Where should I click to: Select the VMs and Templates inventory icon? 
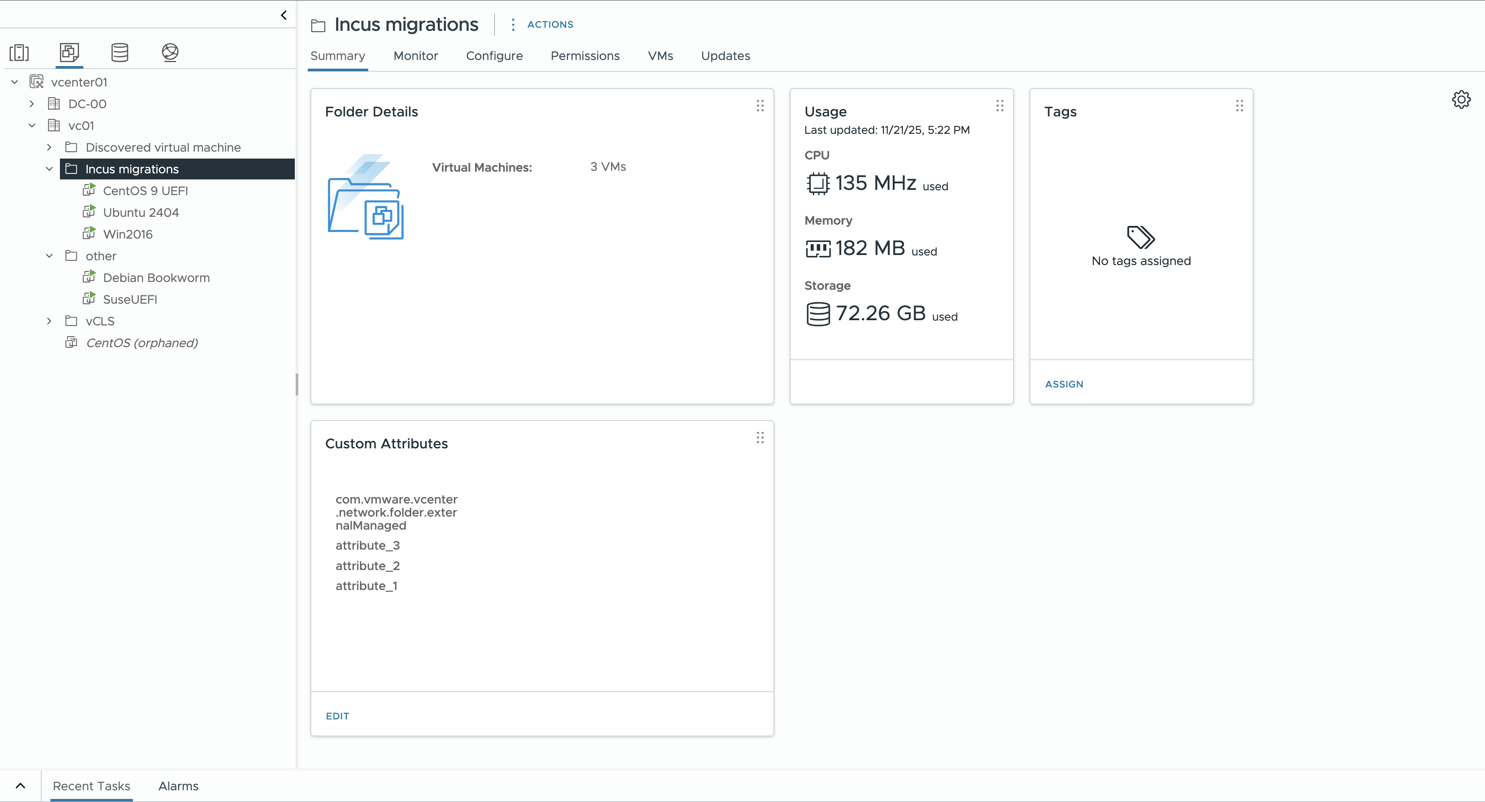69,53
